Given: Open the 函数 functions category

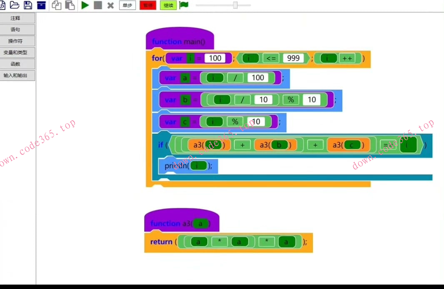Looking at the screenshot, I should pyautogui.click(x=17, y=64).
